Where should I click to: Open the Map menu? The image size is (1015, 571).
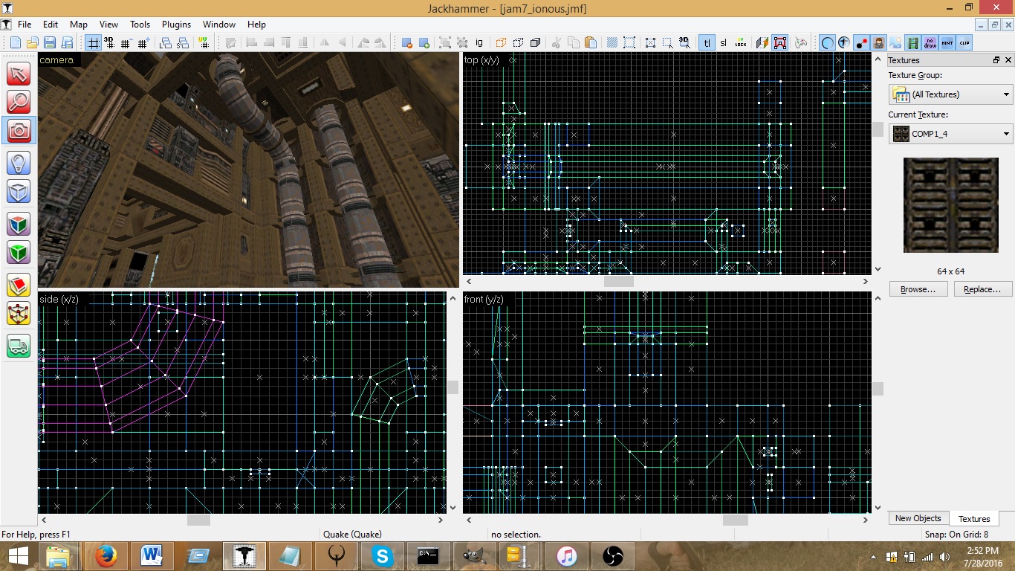pyautogui.click(x=78, y=25)
